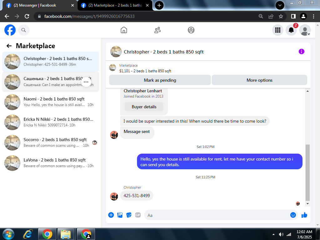Click the $1,101 - 2 beds listing text

tap(145, 71)
